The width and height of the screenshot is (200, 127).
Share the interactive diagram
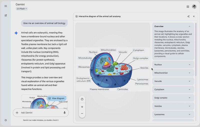tap(188, 16)
